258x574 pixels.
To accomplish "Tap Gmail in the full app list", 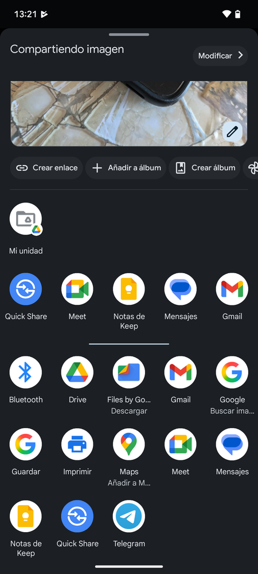I will point(181,373).
